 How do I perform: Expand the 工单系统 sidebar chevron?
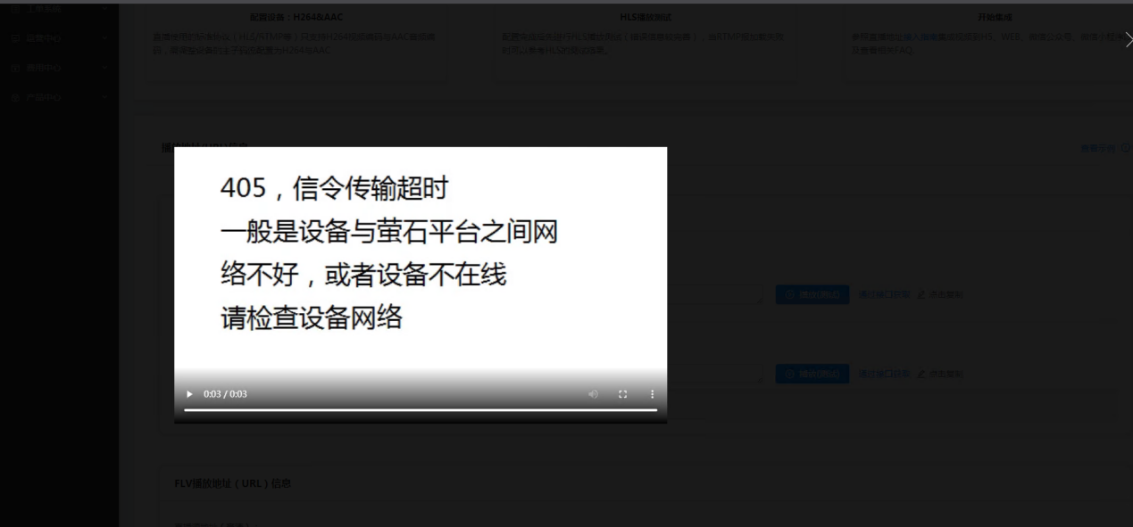tap(105, 9)
